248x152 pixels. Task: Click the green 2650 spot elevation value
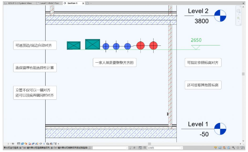point(196,40)
